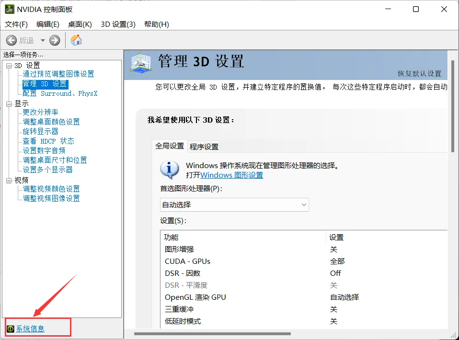The height and width of the screenshot is (340, 459).
Task: Select the CUDA - GPUs row
Action: point(304,261)
